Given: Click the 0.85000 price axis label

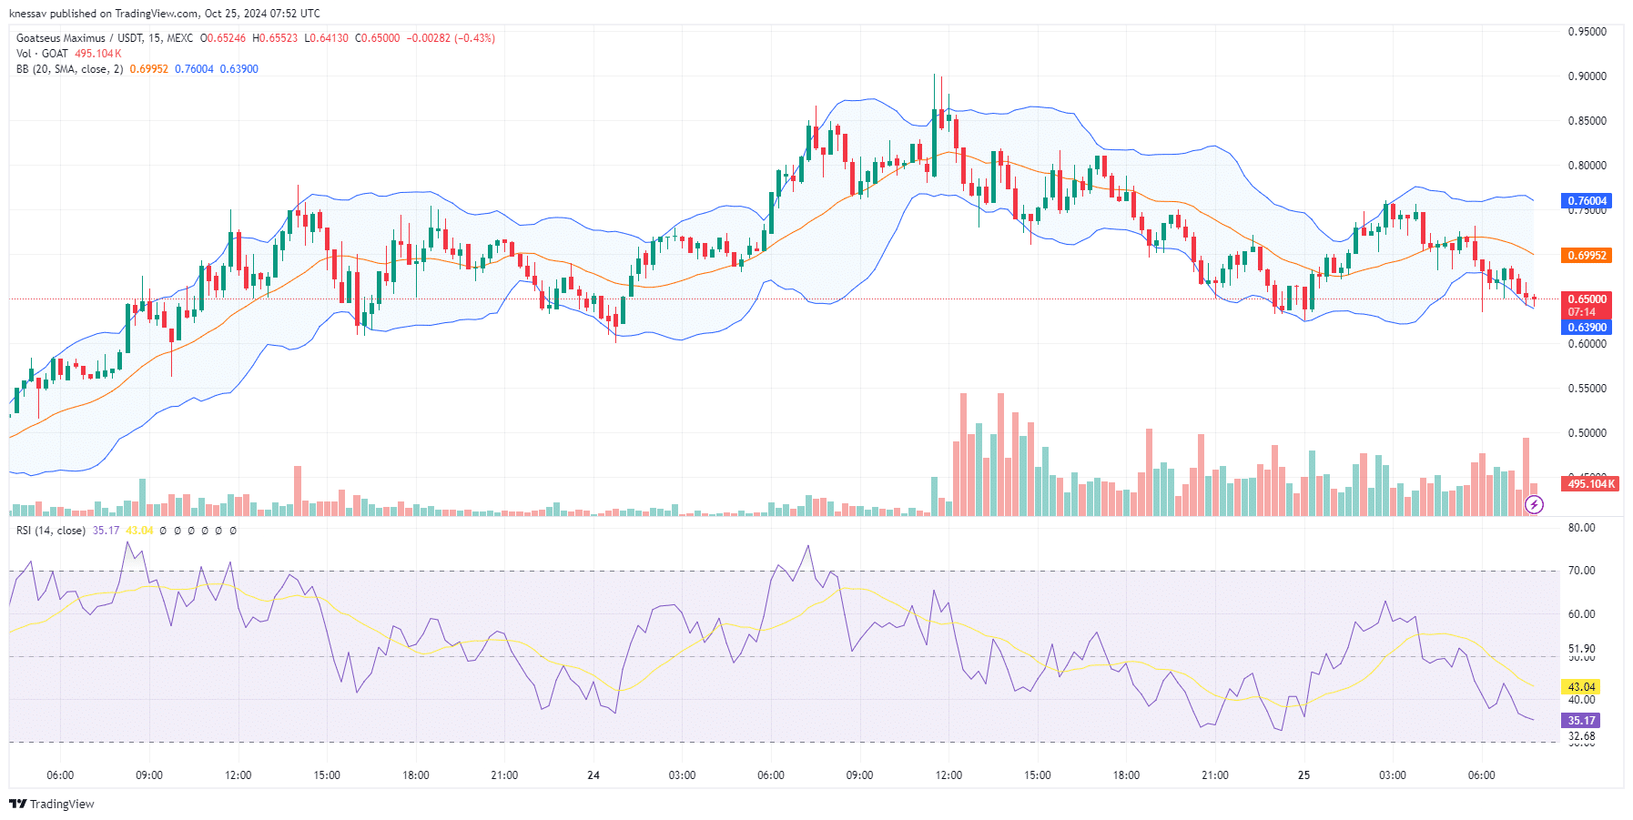Looking at the screenshot, I should 1587,121.
